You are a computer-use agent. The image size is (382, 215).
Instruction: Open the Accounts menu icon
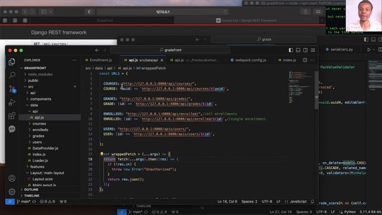coord(12,179)
